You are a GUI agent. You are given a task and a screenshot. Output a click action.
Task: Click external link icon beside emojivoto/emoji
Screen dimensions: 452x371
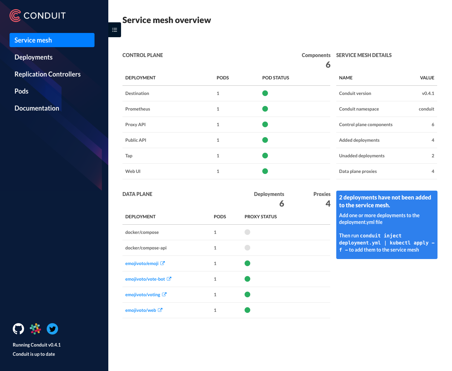162,263
